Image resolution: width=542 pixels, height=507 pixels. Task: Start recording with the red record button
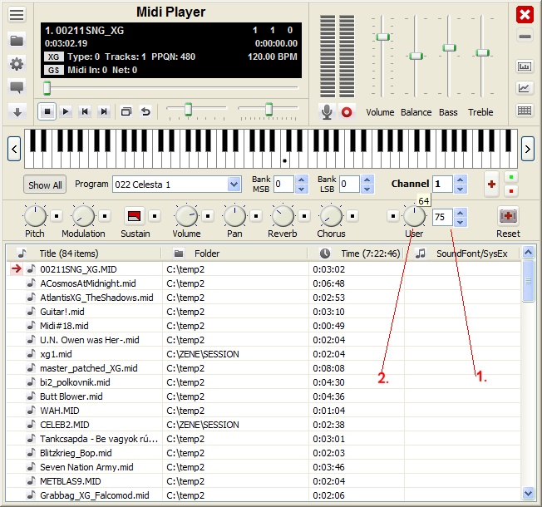[x=347, y=112]
